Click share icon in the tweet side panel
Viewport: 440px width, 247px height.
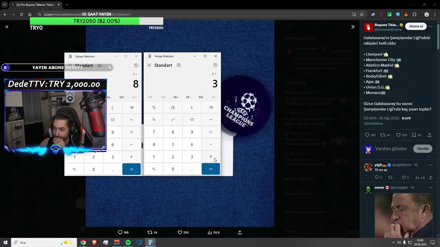coord(429,135)
